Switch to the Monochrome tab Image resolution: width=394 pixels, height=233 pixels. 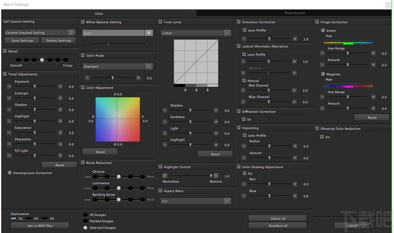coord(295,13)
